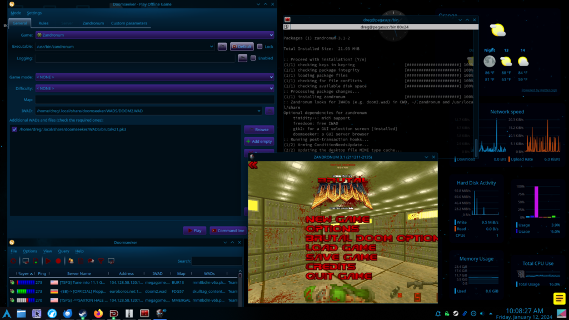This screenshot has width=569, height=320.
Task: Open Doomseeker Query menu
Action: click(63, 251)
